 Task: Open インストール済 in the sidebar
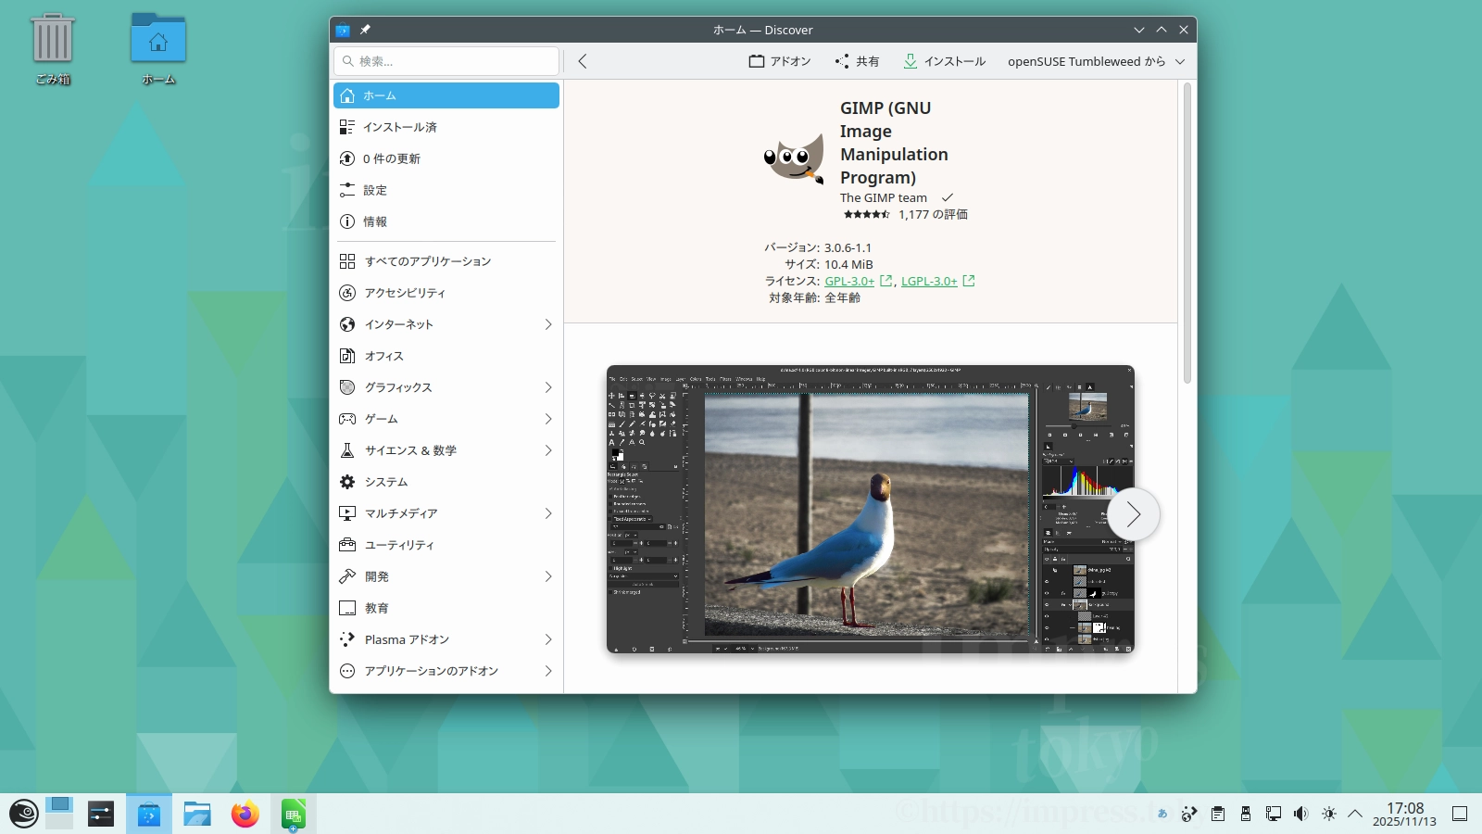pos(446,127)
